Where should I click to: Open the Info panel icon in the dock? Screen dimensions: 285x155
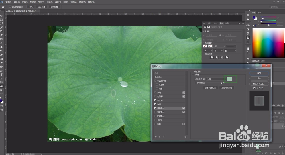248,42
